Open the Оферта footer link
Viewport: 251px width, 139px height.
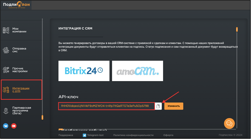click(168, 135)
